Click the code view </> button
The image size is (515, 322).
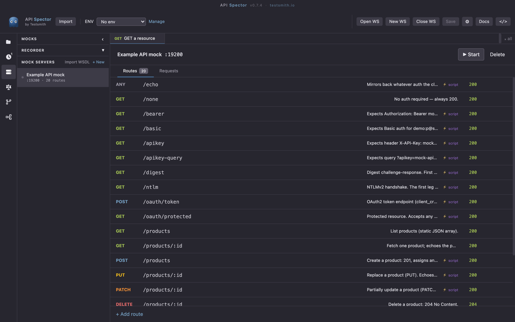coord(503,22)
